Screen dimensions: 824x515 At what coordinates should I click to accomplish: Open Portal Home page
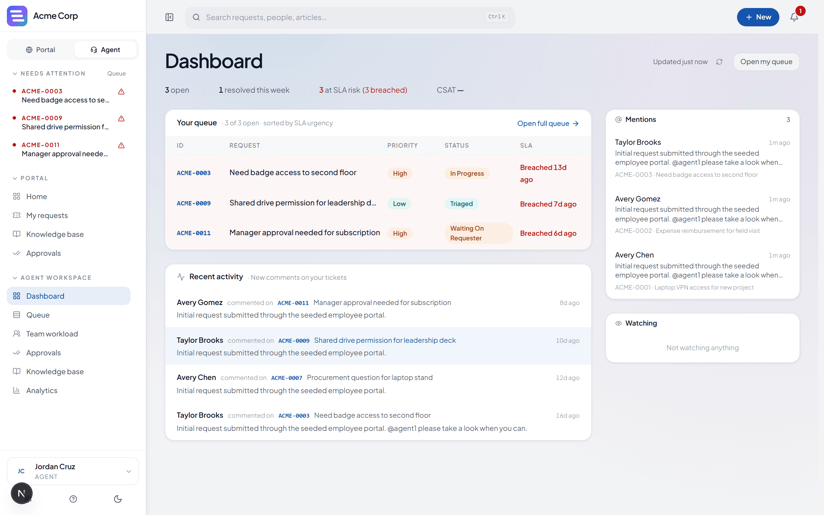pos(68,197)
